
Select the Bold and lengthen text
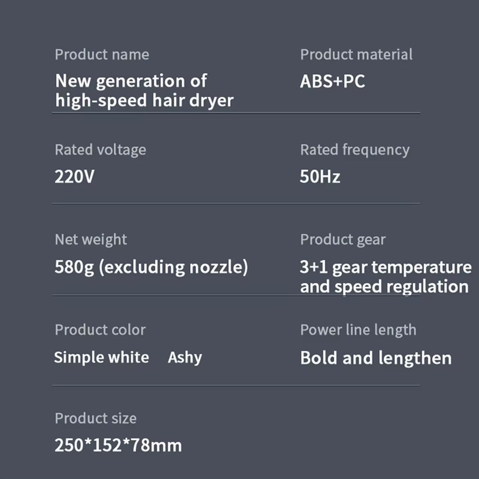coord(376,358)
